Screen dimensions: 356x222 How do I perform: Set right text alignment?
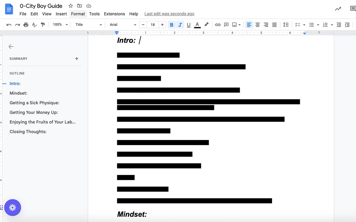tap(266, 25)
